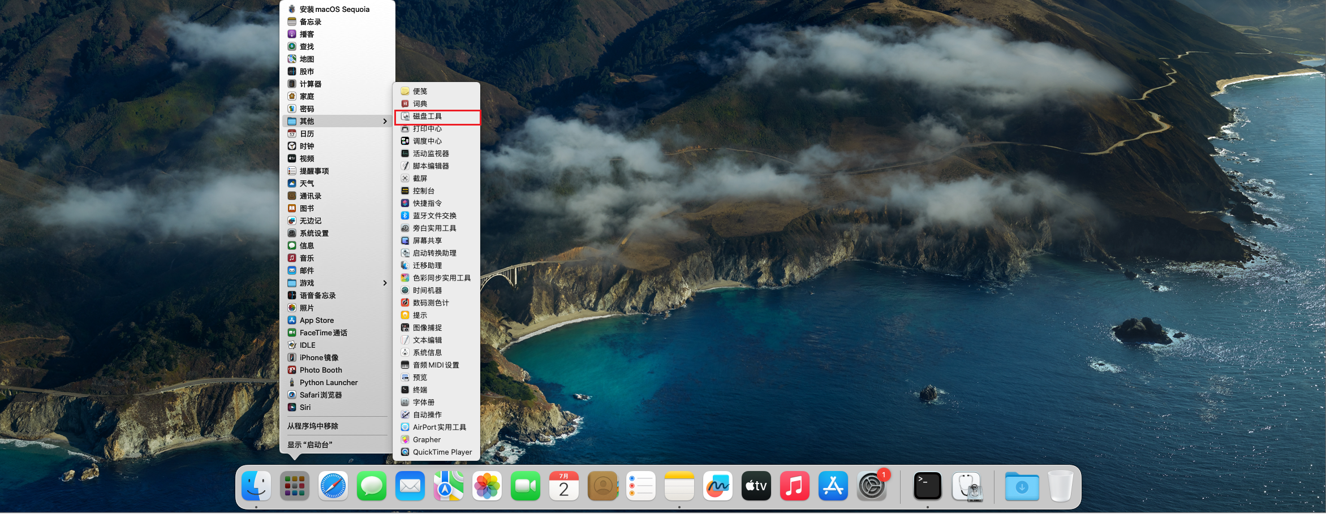Viewport: 1326px width, 514px height.
Task: Select 截屏 in the submenu
Action: tap(437, 179)
